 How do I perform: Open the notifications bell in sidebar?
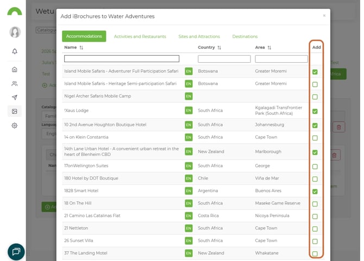click(x=15, y=51)
